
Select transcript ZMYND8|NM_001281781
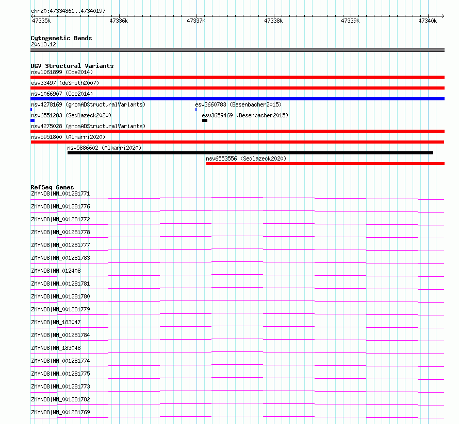[60, 284]
